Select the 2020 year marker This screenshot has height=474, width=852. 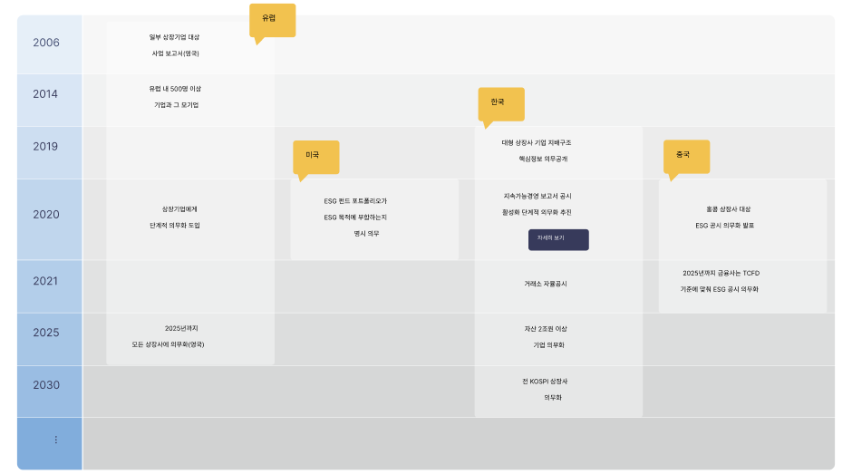pyautogui.click(x=46, y=215)
